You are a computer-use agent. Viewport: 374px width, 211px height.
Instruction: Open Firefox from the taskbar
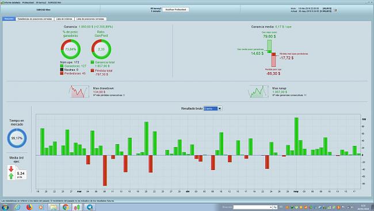[x=29, y=207]
